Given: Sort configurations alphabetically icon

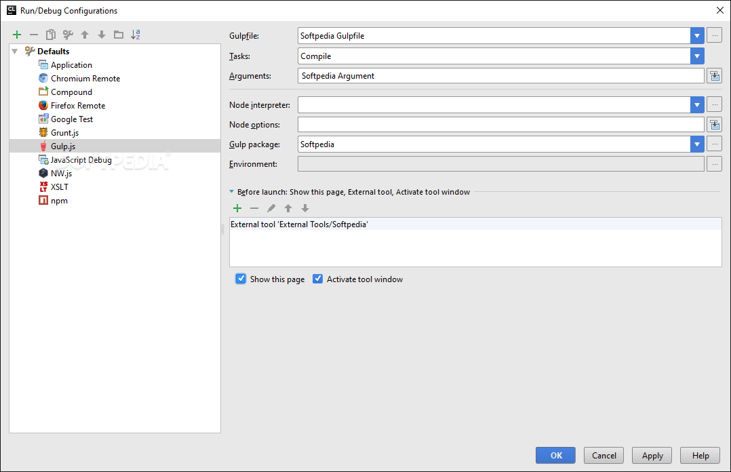Looking at the screenshot, I should (136, 35).
